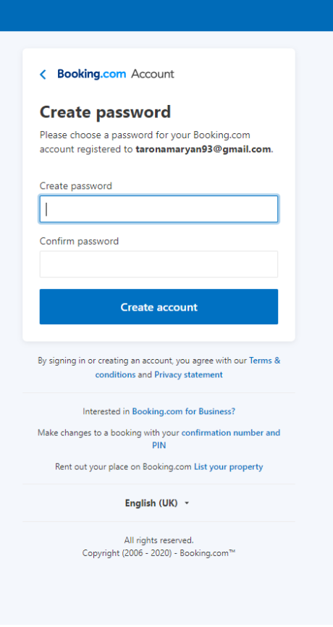The height and width of the screenshot is (627, 333).
Task: Open the confirmation number and PIN link
Action: 216,439
